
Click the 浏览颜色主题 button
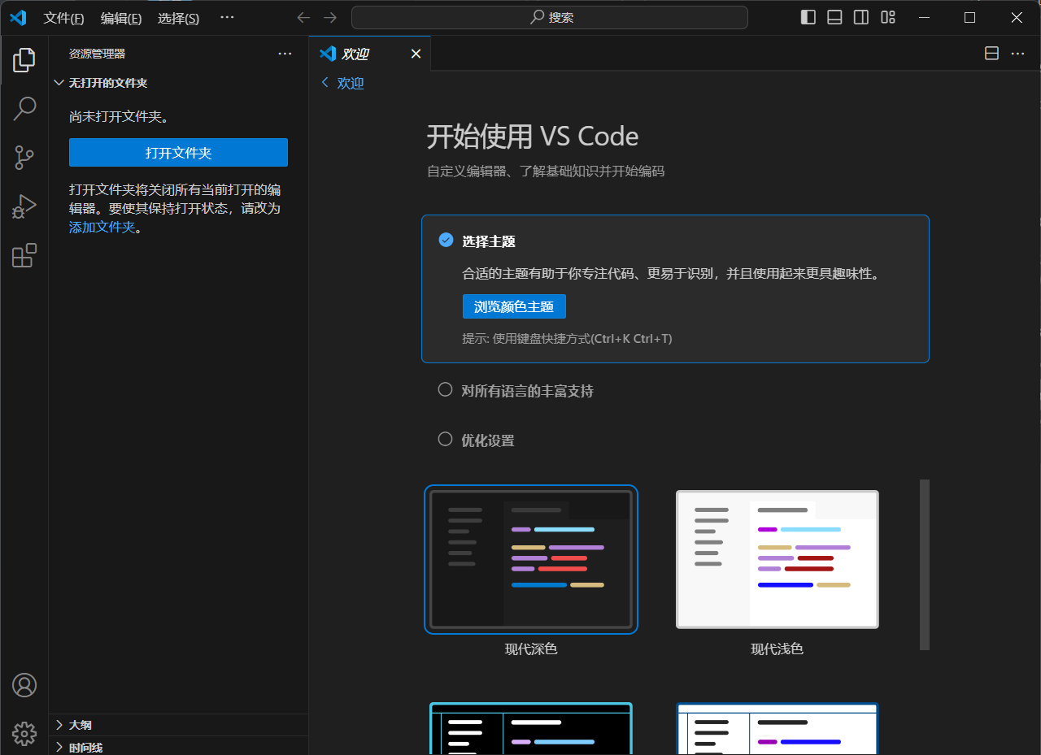514,306
